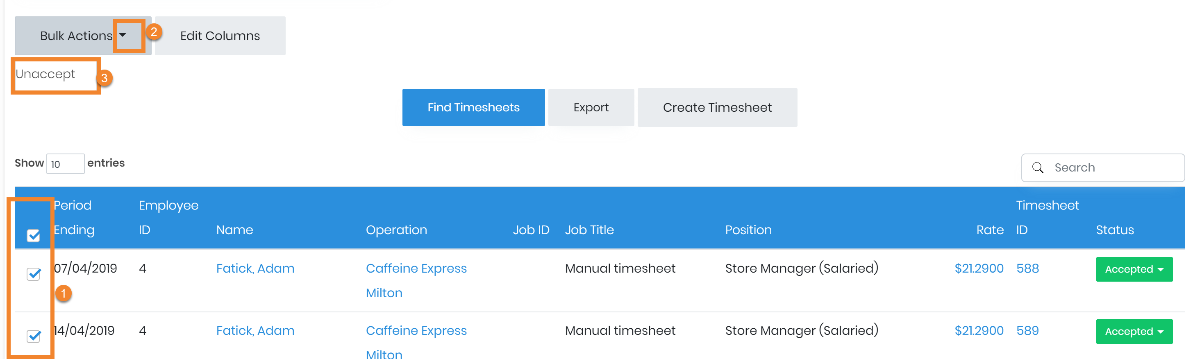Click the Find Timesheets button

473,107
